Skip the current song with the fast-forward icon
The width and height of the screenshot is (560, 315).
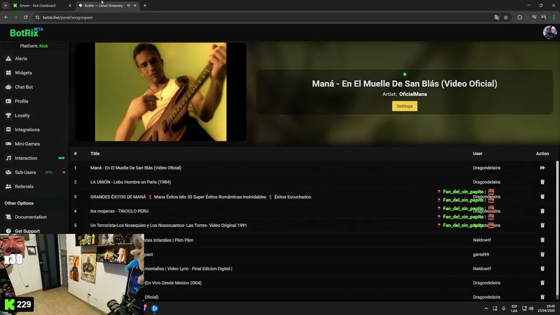(542, 168)
